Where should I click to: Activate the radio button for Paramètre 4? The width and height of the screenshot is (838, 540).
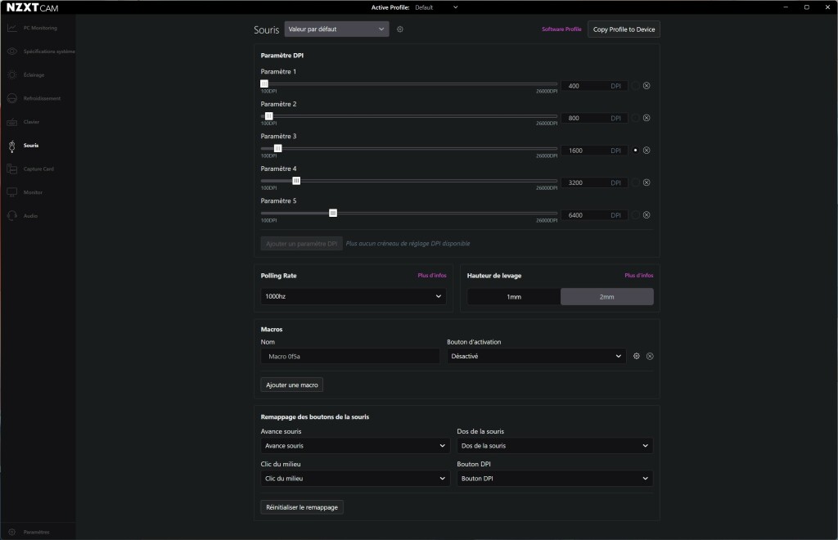[635, 182]
